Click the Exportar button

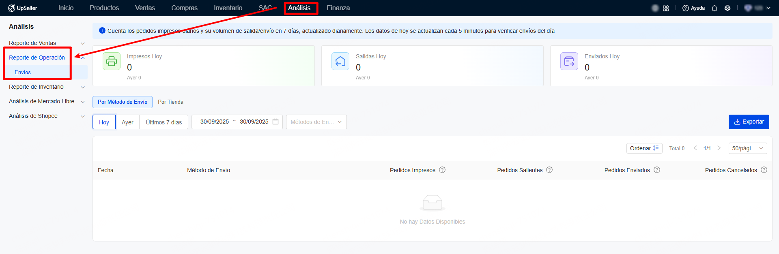pos(749,122)
